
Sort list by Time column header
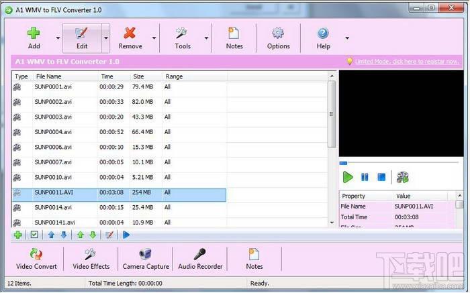point(113,76)
